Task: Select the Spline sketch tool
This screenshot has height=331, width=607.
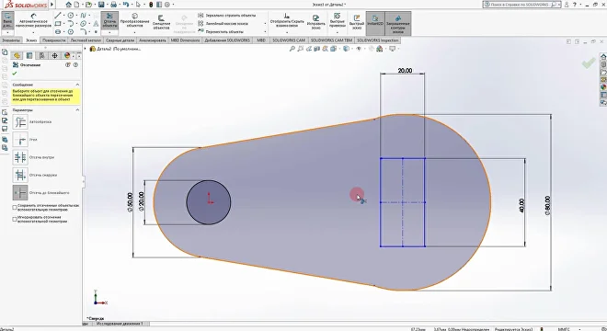Action: click(83, 16)
